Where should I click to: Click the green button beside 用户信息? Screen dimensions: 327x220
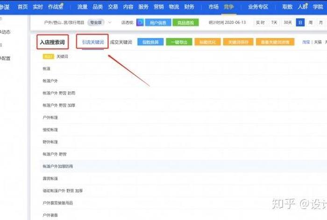tap(185, 22)
